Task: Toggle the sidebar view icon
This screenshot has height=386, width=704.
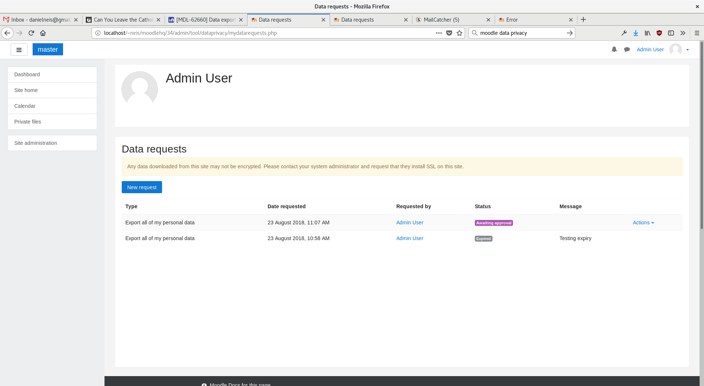Action: (x=671, y=33)
